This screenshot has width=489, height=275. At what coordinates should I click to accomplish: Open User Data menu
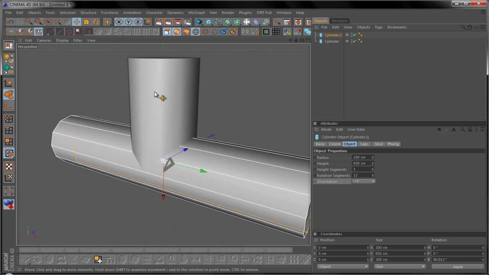click(356, 129)
